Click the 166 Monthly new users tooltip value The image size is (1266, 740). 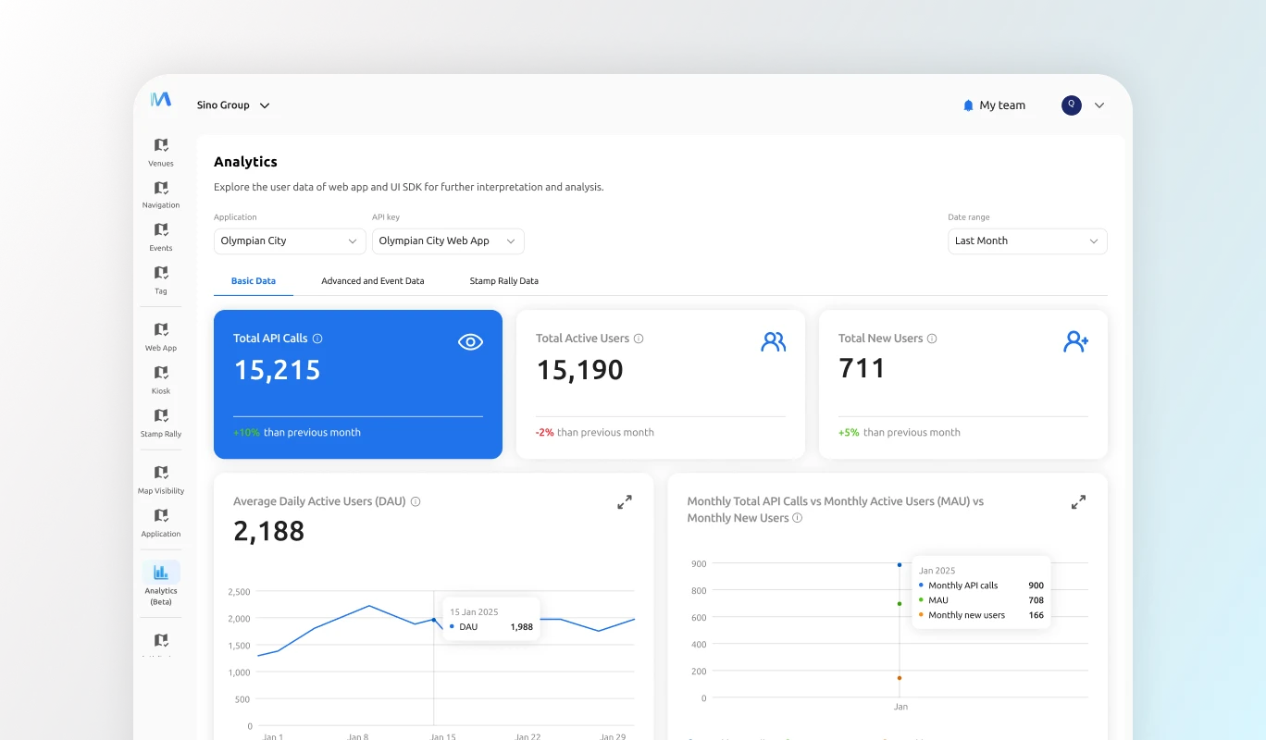coord(1036,615)
